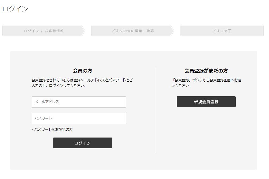Select the ログイン / お客様情報 step
The image size is (269, 179).
(x=44, y=31)
